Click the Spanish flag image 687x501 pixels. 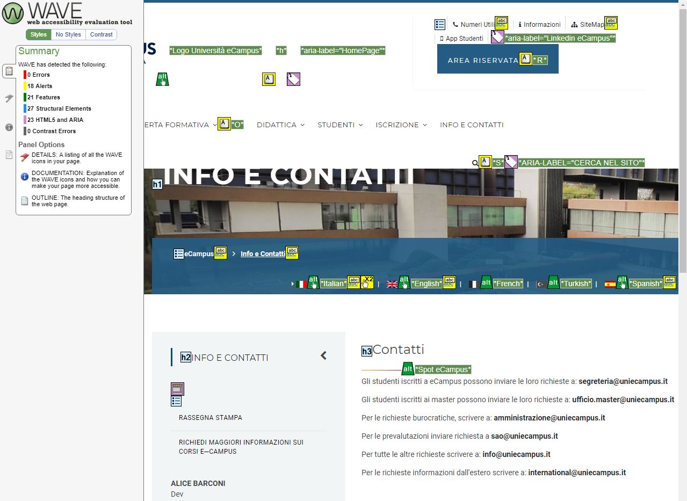610,284
